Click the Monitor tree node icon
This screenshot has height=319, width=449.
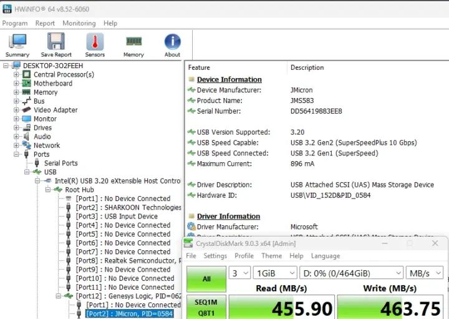click(x=26, y=119)
